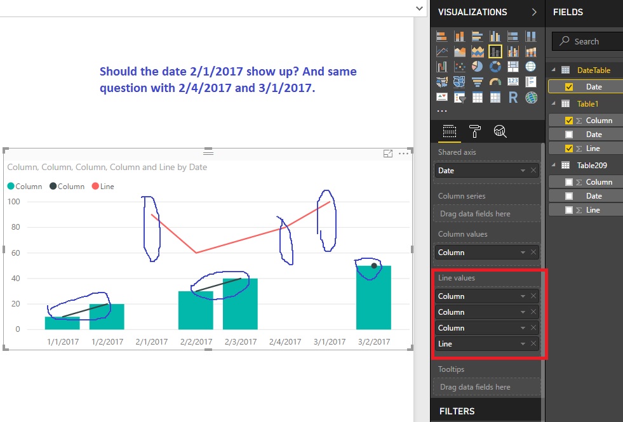
Task: Check Column under Table209
Action: 569,182
